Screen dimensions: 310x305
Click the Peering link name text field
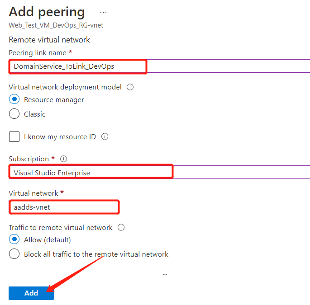[x=159, y=66]
